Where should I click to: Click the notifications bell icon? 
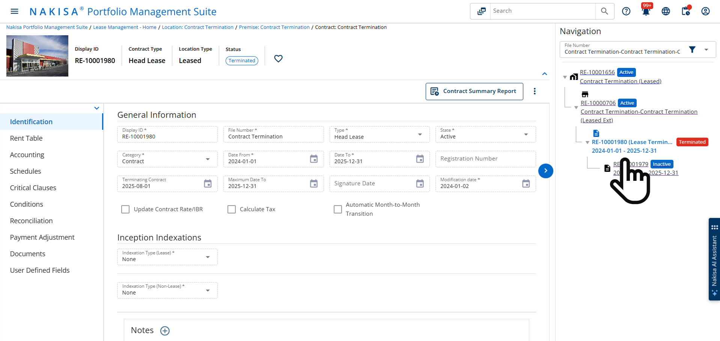[646, 11]
